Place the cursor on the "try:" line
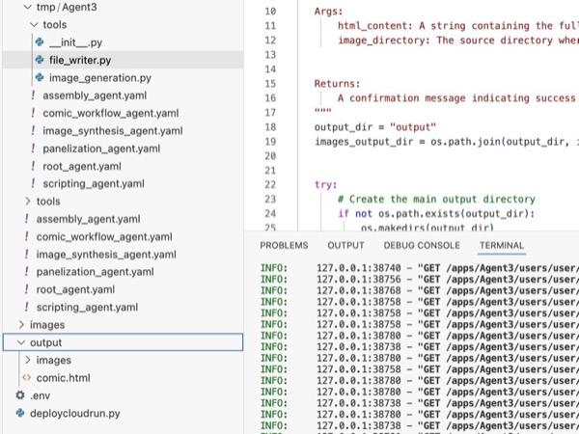This screenshot has height=434, width=579. 326,183
